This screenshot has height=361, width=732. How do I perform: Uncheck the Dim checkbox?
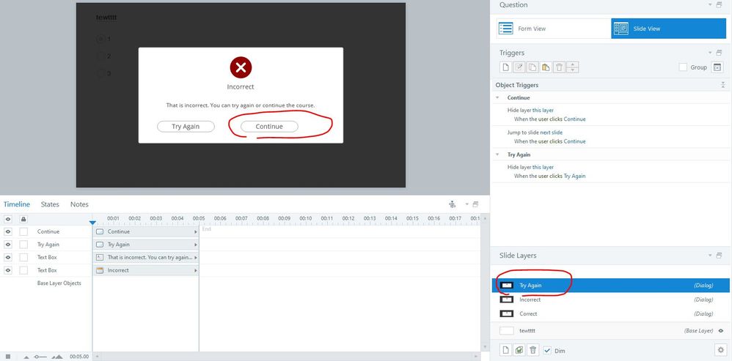click(x=548, y=350)
